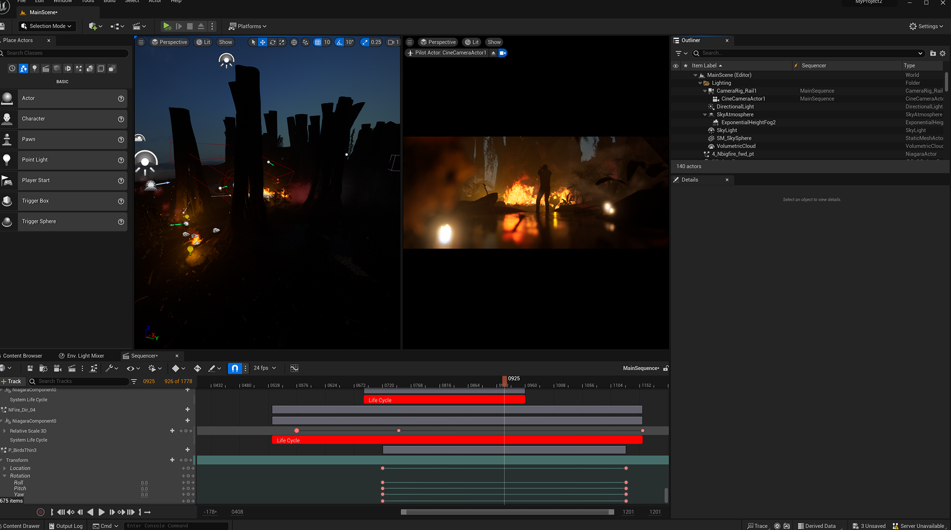951x530 pixels.
Task: Select the rotate transform tool in viewport
Action: point(272,42)
